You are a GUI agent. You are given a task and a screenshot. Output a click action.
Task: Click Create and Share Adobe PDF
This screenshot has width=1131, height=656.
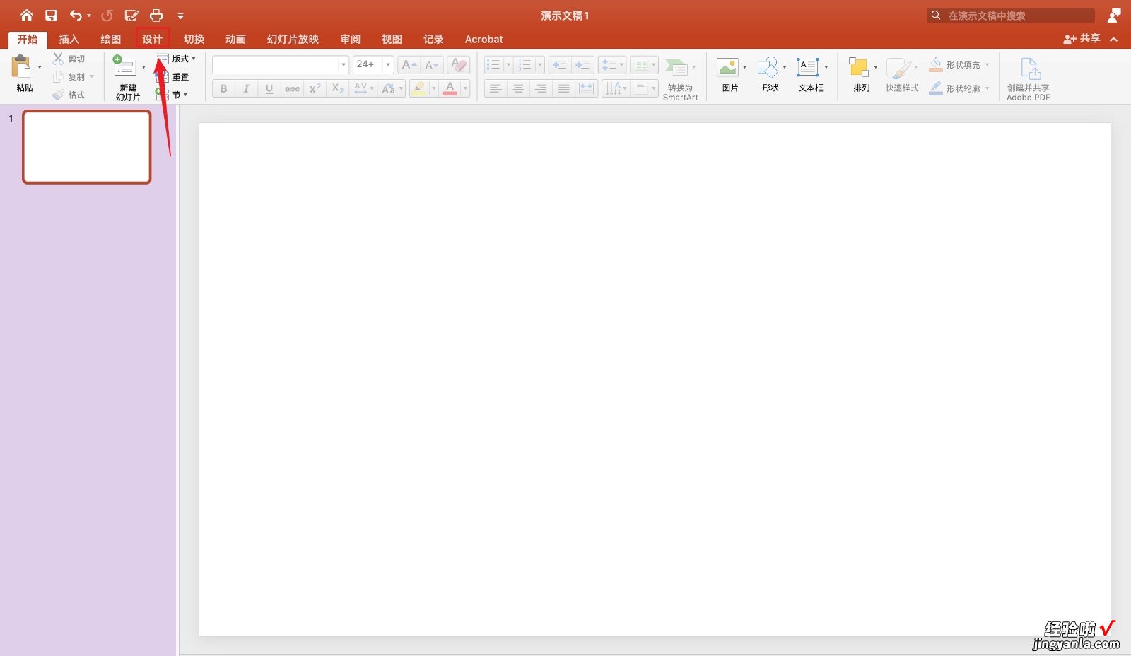coord(1029,79)
